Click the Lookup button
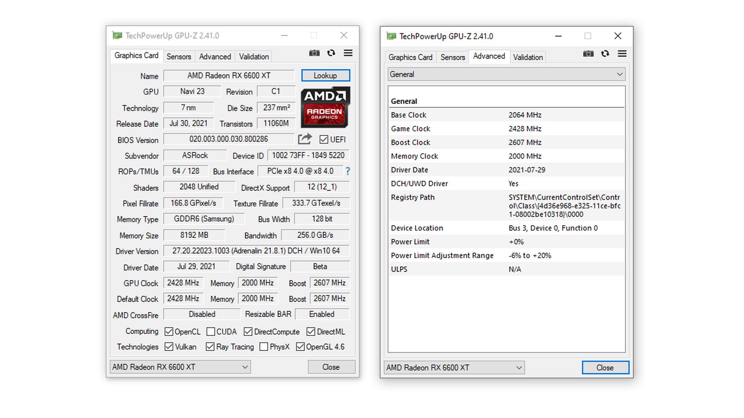The width and height of the screenshot is (744, 418). click(325, 75)
